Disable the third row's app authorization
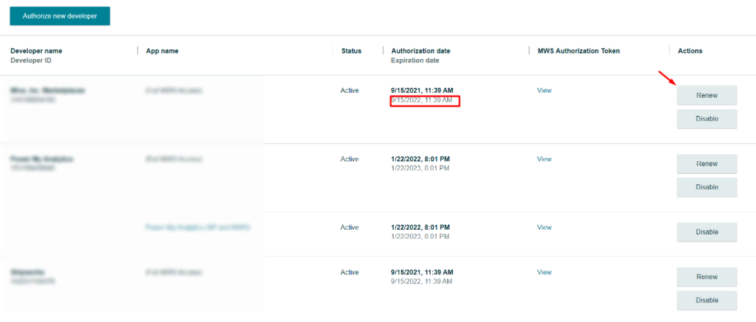The height and width of the screenshot is (322, 756). (707, 232)
